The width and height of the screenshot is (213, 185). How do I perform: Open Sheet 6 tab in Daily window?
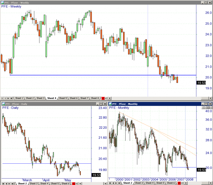click(x=65, y=184)
